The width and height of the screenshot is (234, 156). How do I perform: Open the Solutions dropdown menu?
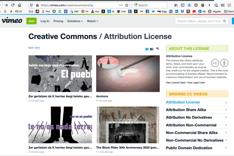[x=75, y=21]
